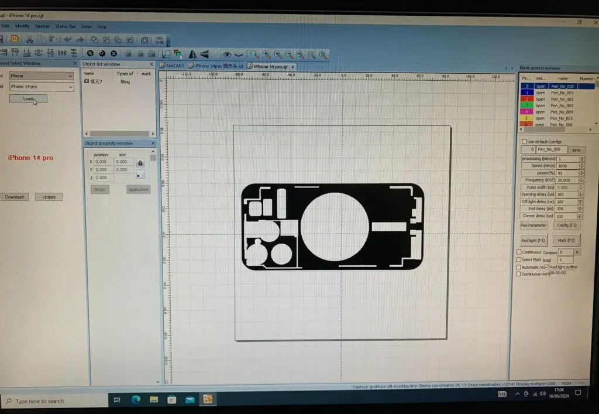Click the horizontal mirror triangle icon
This screenshot has width=599, height=414.
pos(192,54)
